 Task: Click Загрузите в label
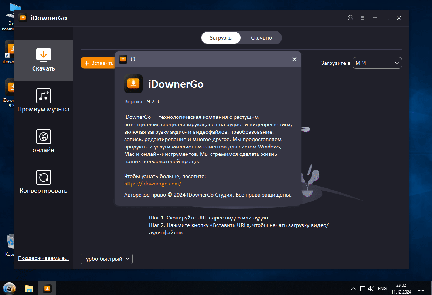pyautogui.click(x=335, y=63)
